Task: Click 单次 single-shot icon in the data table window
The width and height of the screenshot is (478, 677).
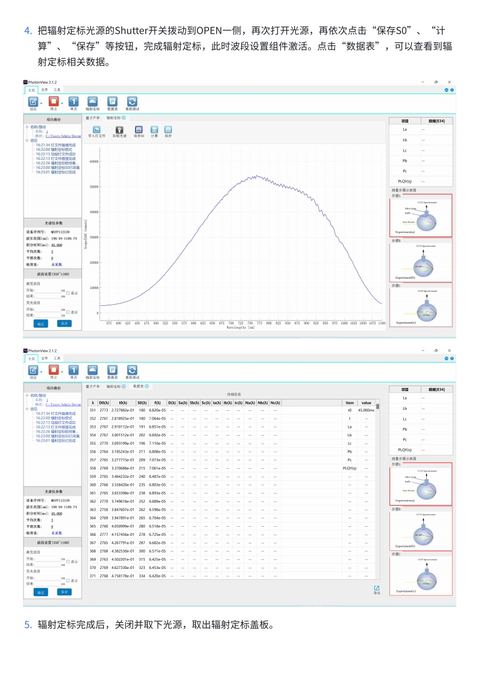Action: pos(73,370)
